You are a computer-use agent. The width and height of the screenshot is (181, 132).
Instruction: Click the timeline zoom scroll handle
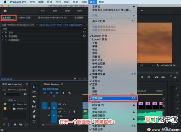click(x=43, y=124)
